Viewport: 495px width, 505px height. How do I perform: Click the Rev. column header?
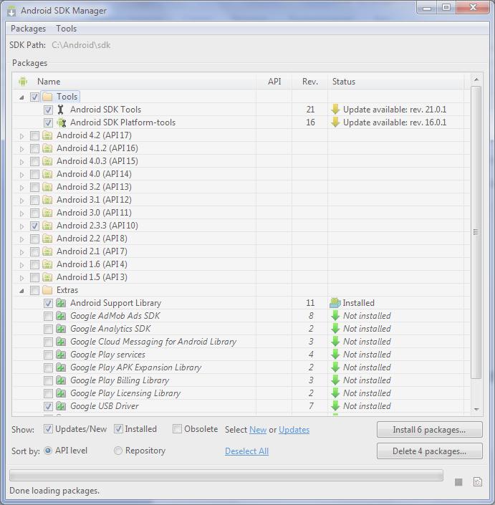309,82
